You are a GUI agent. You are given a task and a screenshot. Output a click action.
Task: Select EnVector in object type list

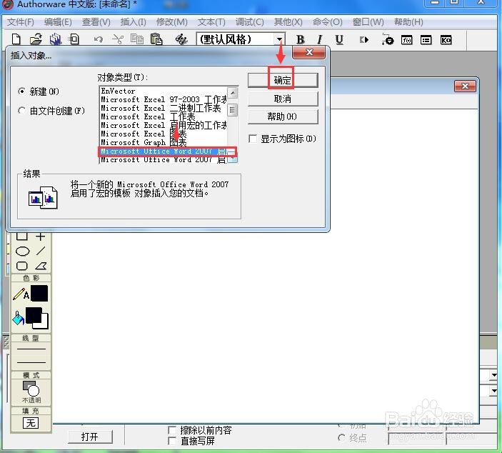(164, 91)
